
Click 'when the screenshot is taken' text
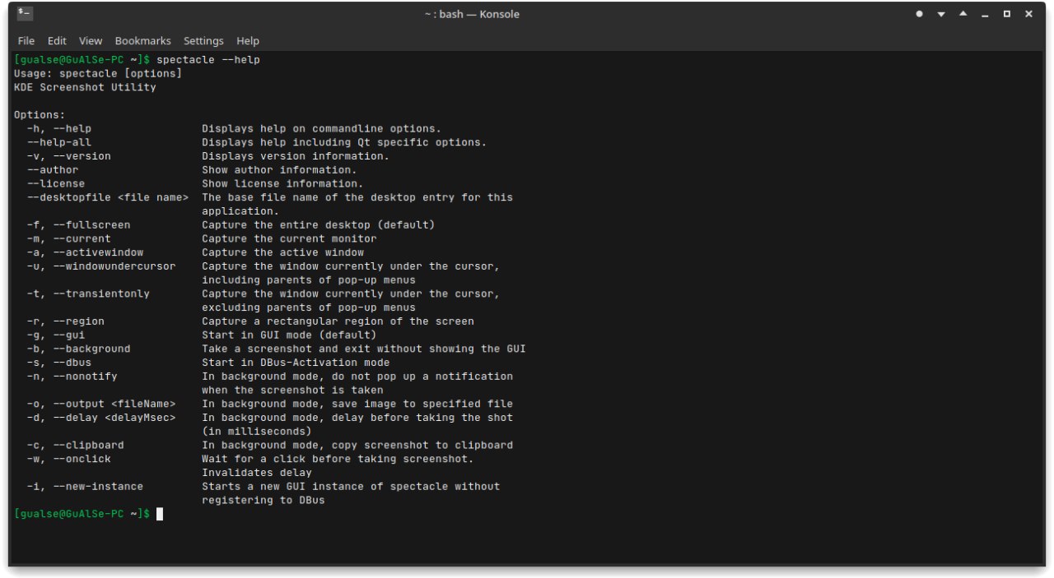coord(292,391)
